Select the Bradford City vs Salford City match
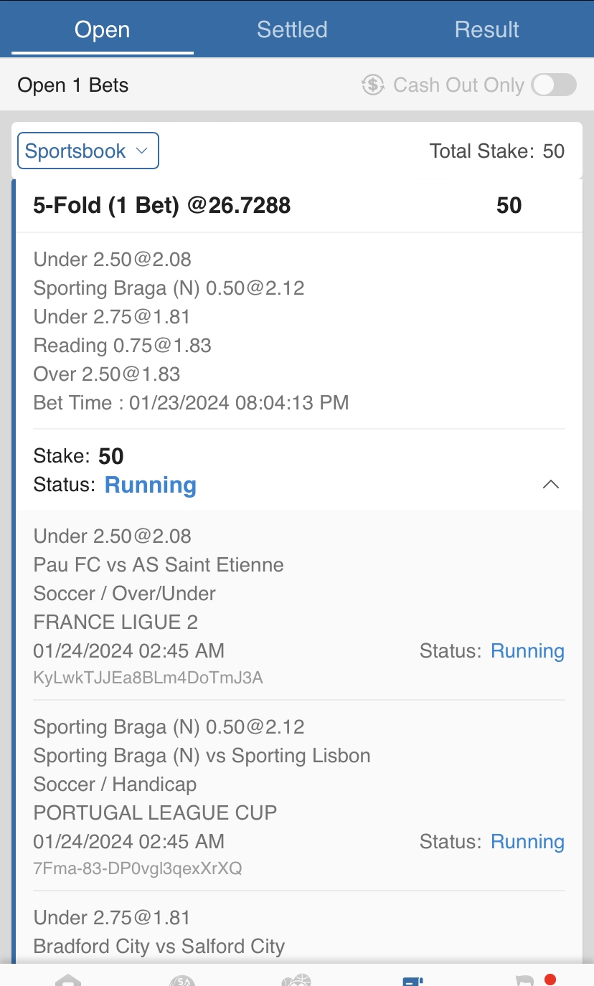This screenshot has width=594, height=986. click(x=159, y=947)
